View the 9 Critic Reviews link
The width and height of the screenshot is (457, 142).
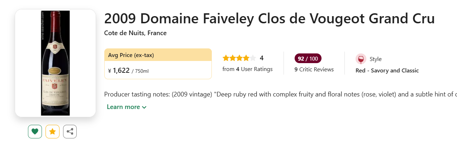coord(314,70)
